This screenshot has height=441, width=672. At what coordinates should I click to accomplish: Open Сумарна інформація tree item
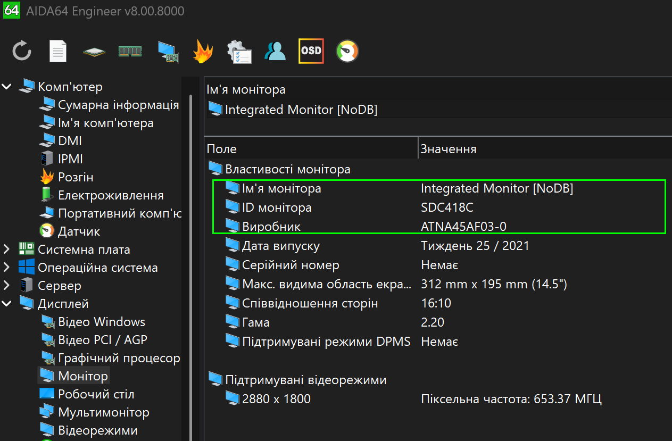pyautogui.click(x=118, y=105)
